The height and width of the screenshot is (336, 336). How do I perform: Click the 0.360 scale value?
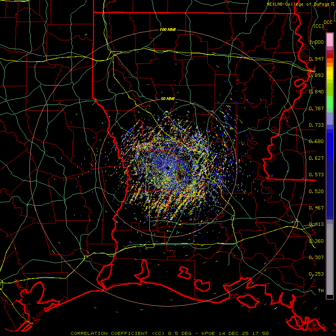point(316,241)
